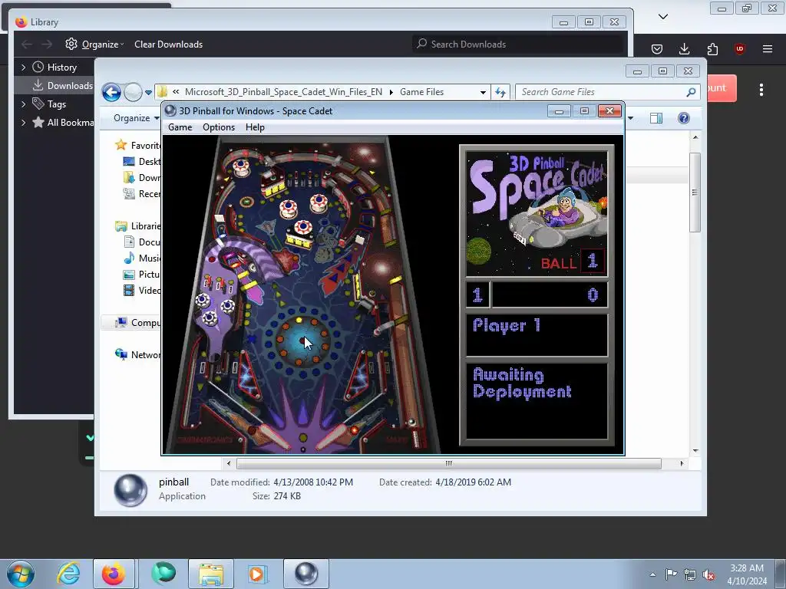Expand the History tree item
The image size is (786, 589).
(x=23, y=67)
